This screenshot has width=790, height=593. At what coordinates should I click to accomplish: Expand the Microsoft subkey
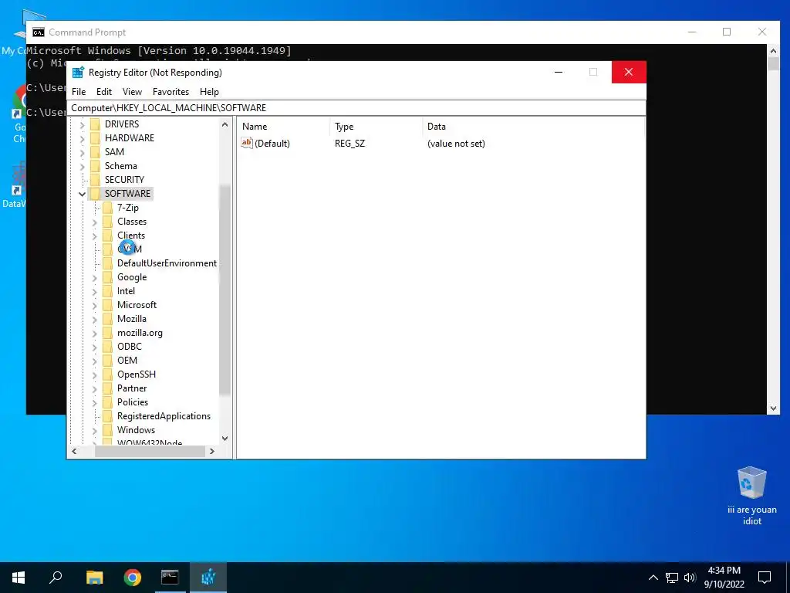[95, 306]
